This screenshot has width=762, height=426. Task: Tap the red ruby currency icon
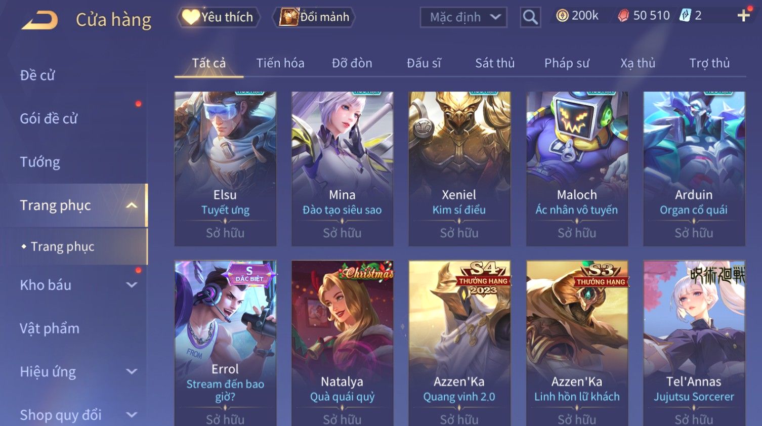pos(623,16)
